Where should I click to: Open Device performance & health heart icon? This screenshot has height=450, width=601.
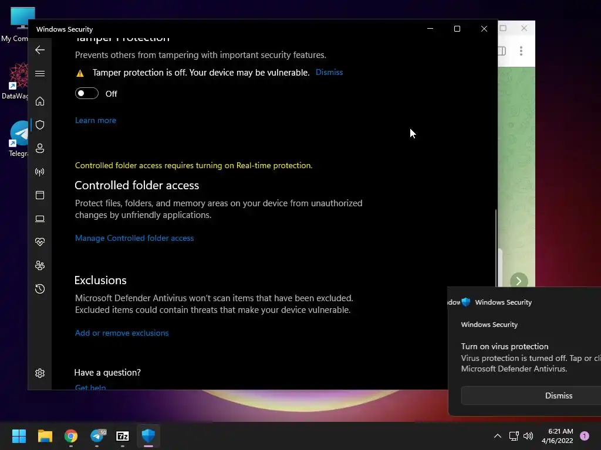tap(40, 242)
